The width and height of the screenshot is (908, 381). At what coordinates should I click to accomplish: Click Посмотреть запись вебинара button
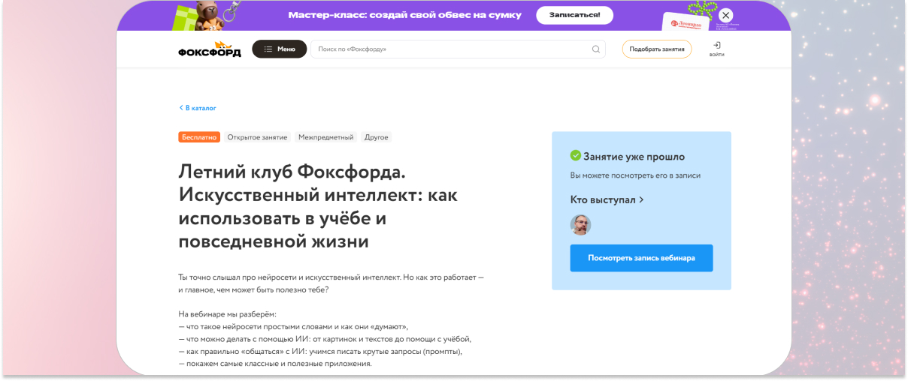[641, 258]
